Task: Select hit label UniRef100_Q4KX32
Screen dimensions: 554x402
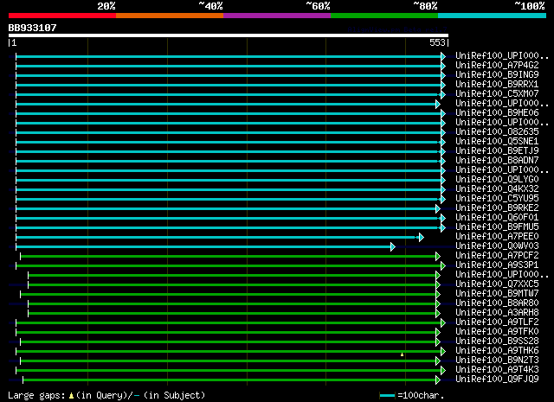Action: click(497, 189)
